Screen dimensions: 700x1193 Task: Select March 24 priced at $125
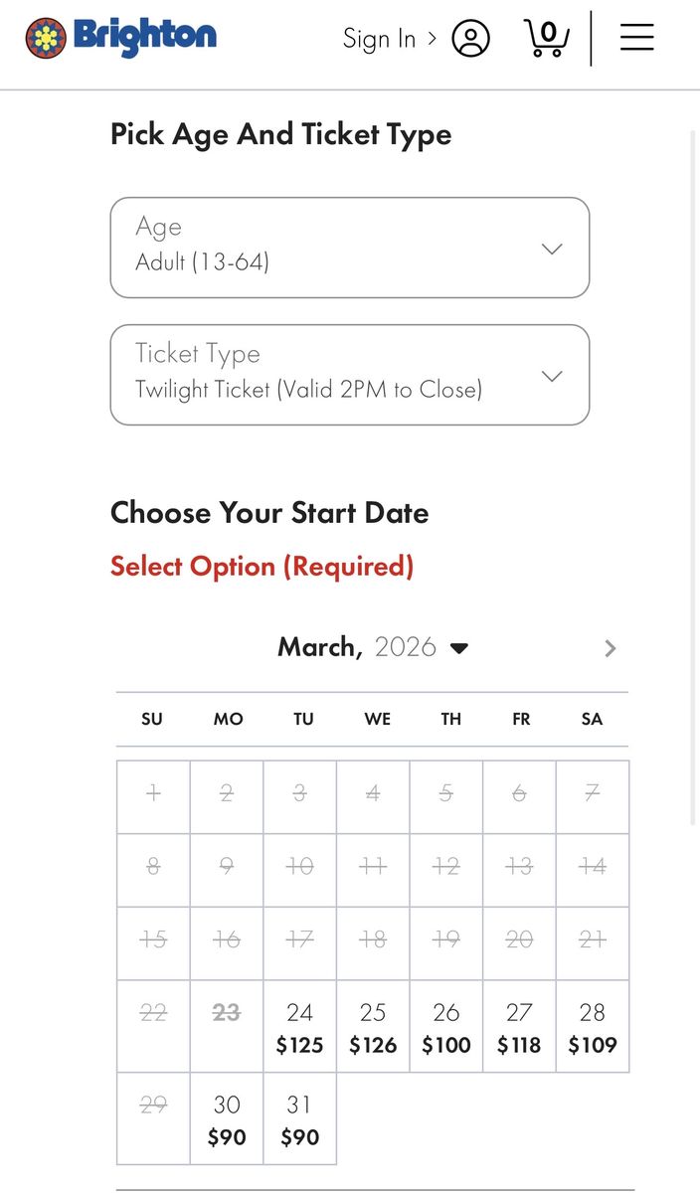[x=299, y=1027]
